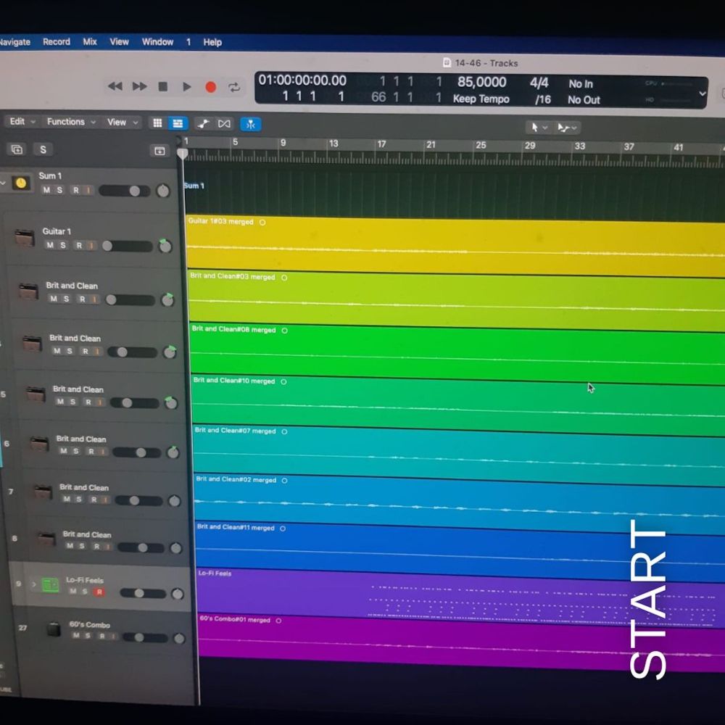The height and width of the screenshot is (725, 725).
Task: Expand the LCD display options chevron
Action: (702, 94)
